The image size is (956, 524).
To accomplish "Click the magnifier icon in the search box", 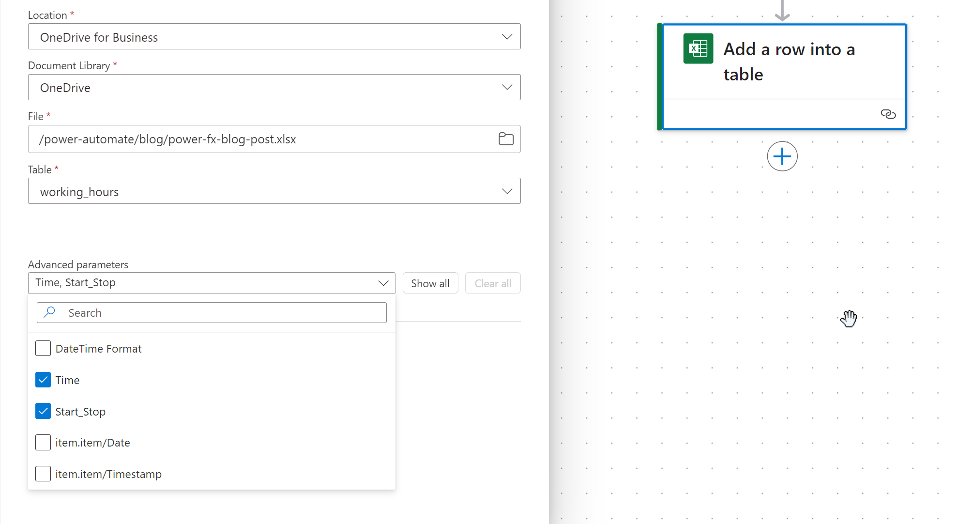I will click(49, 312).
